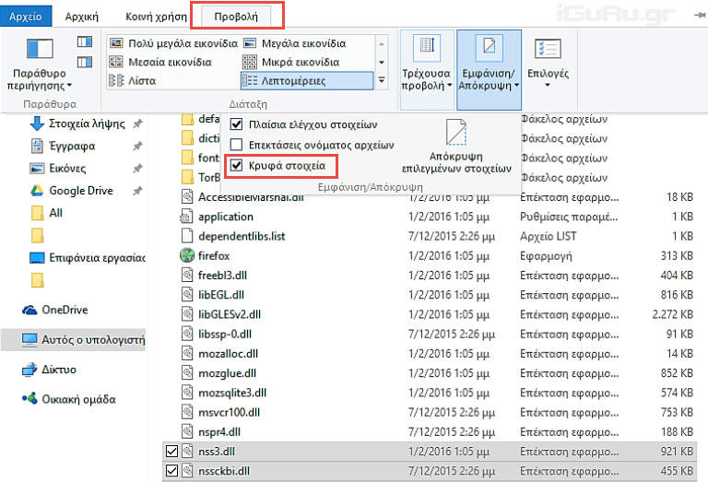Select libGLESv2.dll file
The width and height of the screenshot is (708, 482).
pos(230,314)
